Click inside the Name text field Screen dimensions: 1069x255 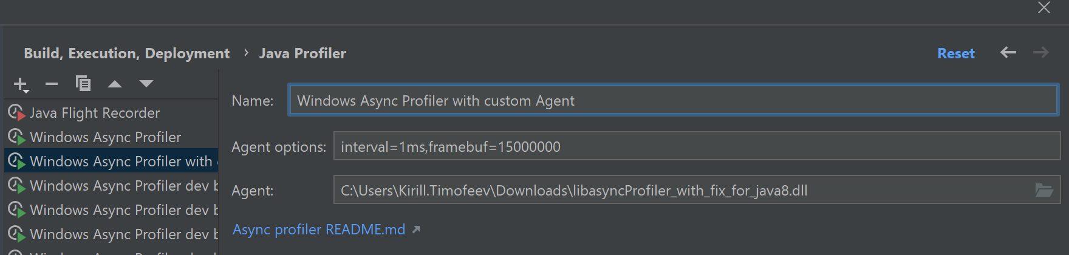(673, 100)
